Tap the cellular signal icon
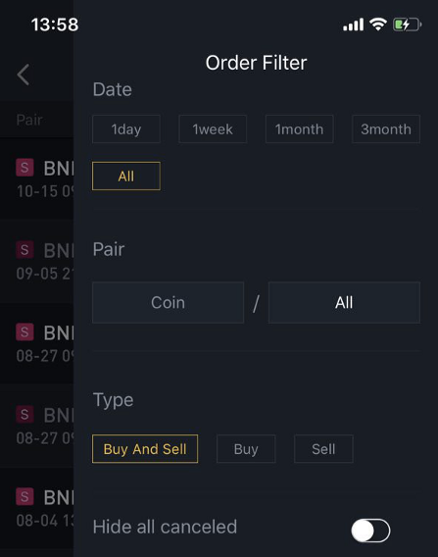Screen dimensions: 438x557 coord(353,25)
